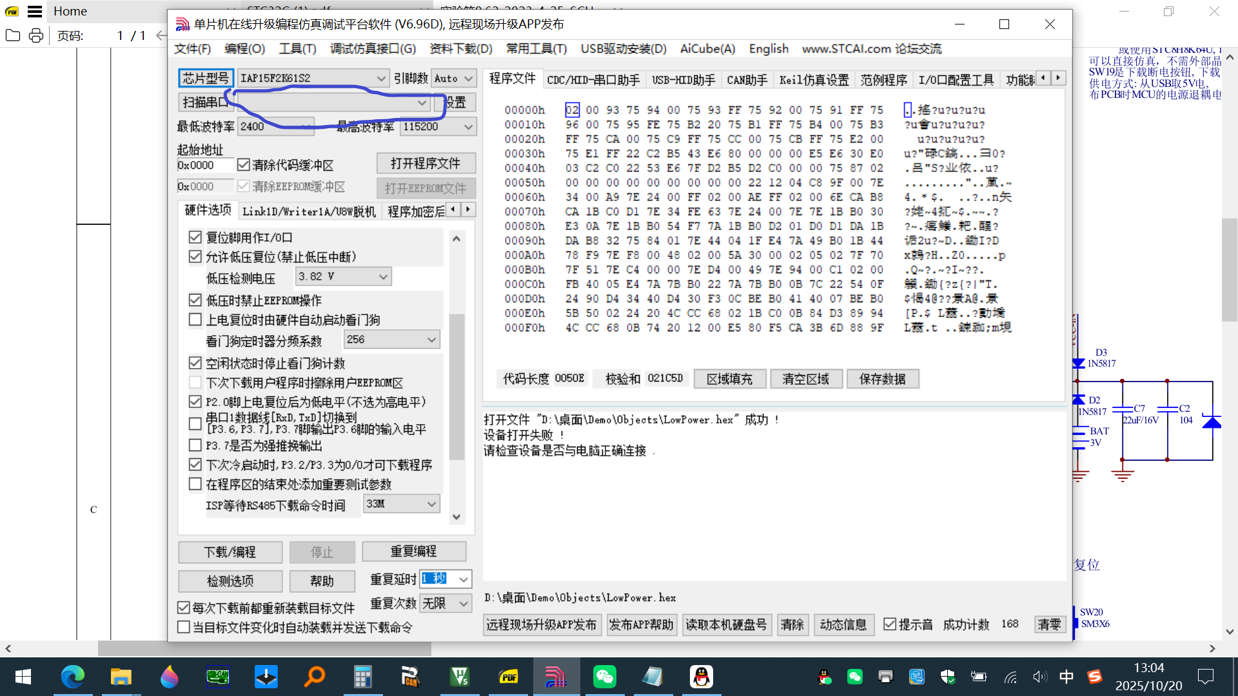
Task: Click the 区域填充 fill region button
Action: (x=729, y=378)
